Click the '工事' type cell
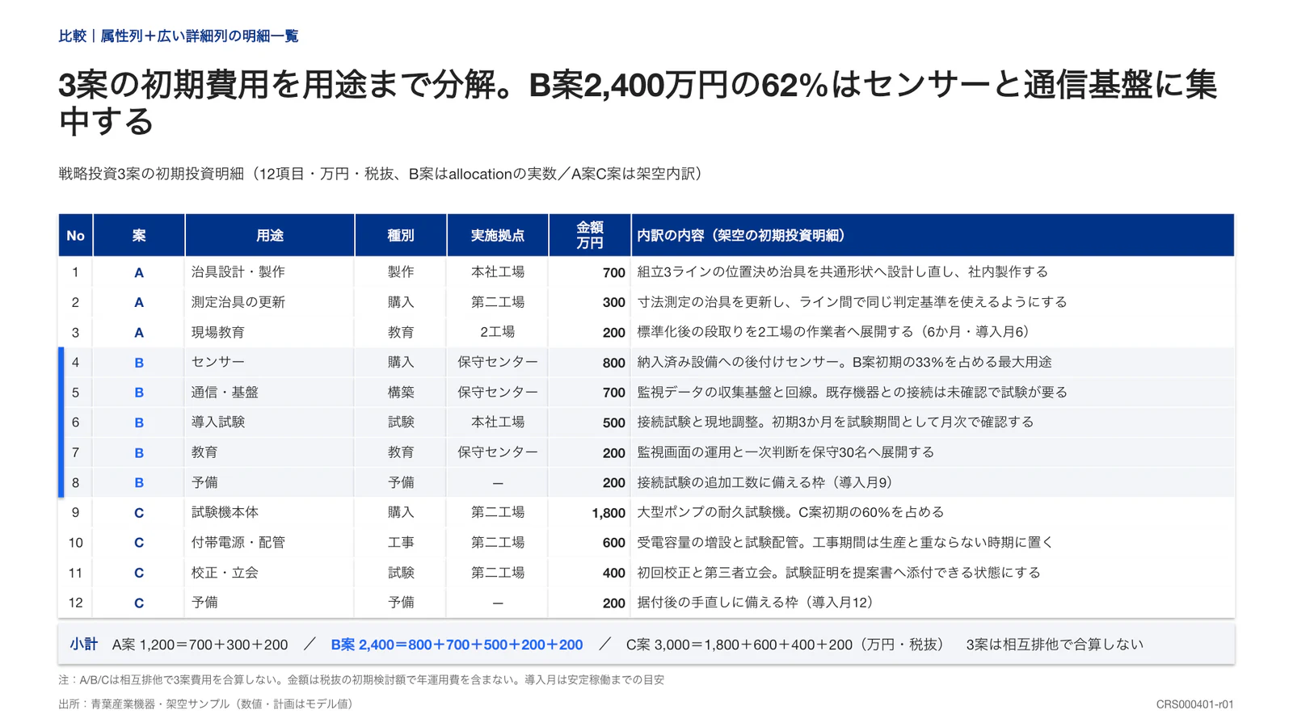This screenshot has height=727, width=1293. click(400, 542)
